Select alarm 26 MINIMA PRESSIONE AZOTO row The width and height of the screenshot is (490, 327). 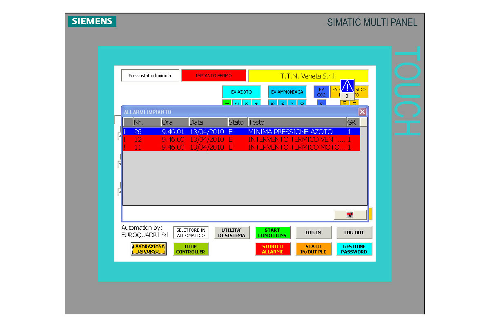(x=241, y=132)
